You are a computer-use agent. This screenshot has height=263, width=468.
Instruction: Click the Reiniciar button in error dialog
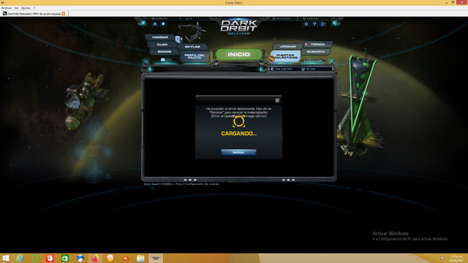(x=238, y=153)
